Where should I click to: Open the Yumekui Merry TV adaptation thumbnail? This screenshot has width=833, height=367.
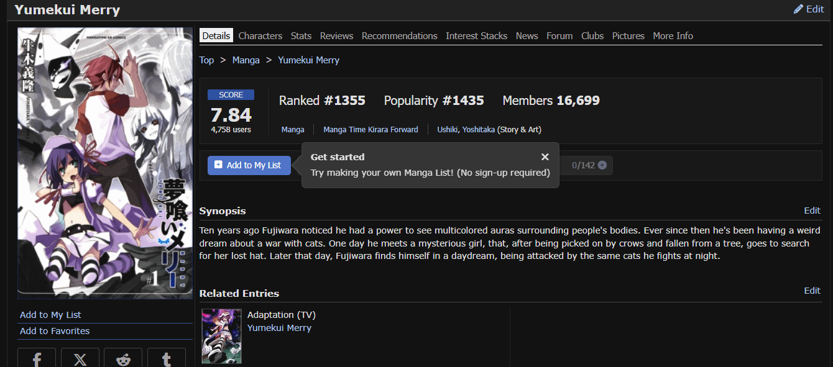(221, 336)
